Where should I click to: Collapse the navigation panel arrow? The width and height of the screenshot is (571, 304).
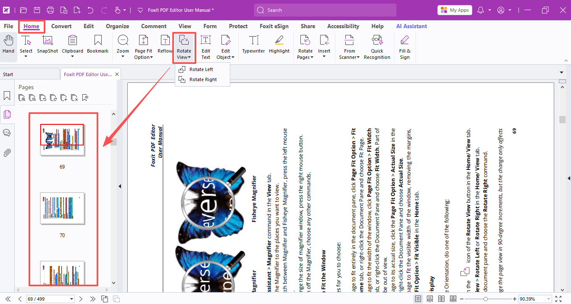(120, 186)
